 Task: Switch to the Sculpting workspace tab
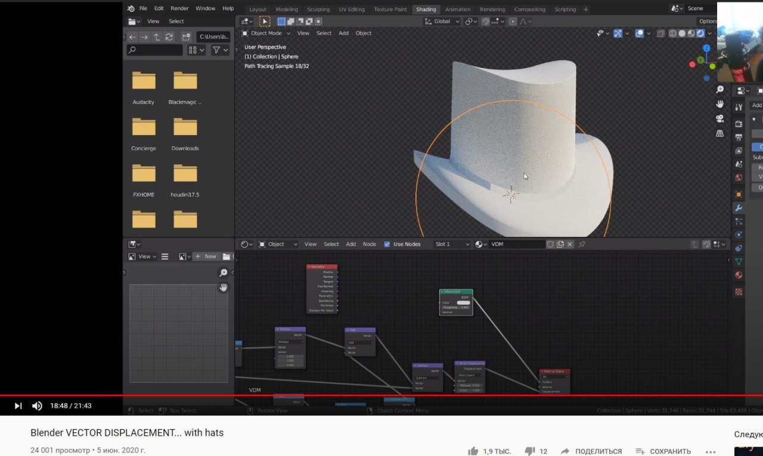[x=318, y=9]
